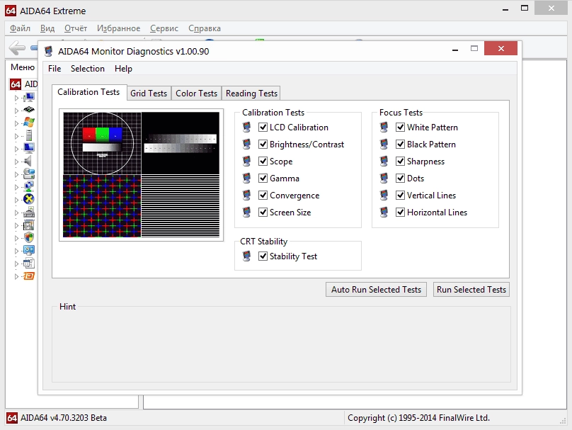Image resolution: width=572 pixels, height=430 pixels.
Task: Click the monitor icon beside Gamma
Action: point(247,178)
